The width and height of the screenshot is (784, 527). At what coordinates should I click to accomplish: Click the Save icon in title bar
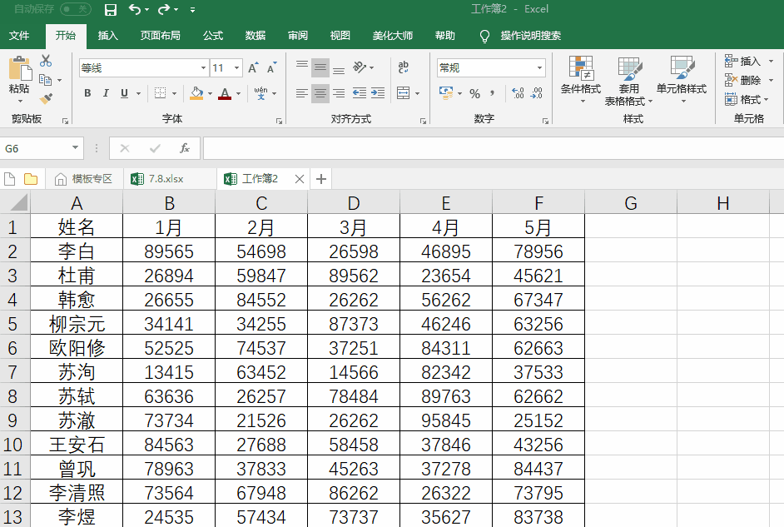pos(111,9)
